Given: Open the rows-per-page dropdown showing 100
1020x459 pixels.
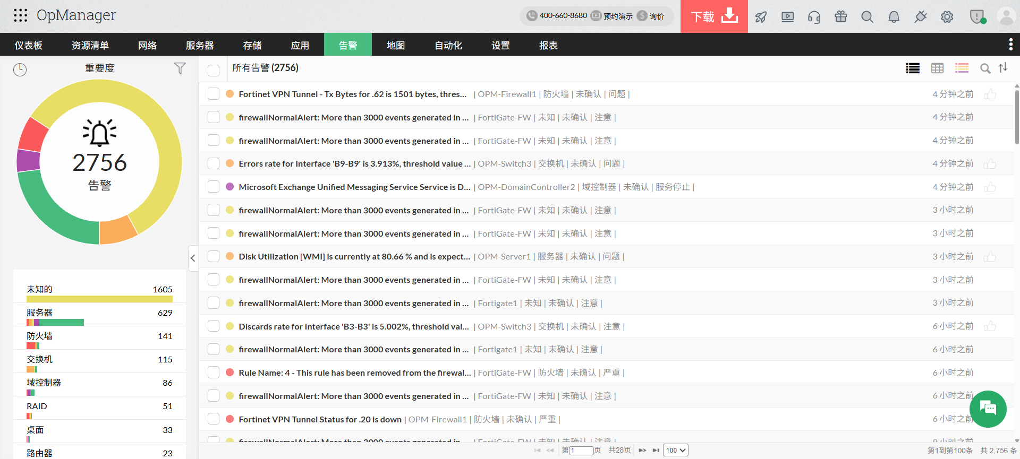Looking at the screenshot, I should 675,451.
